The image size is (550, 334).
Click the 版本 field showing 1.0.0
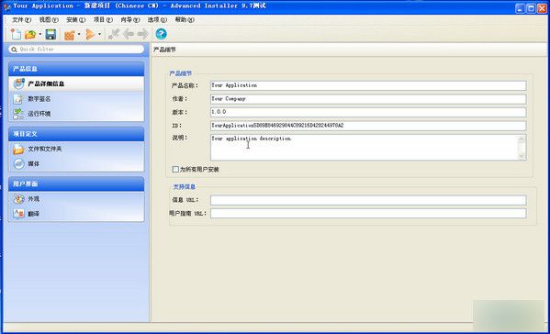[368, 112]
